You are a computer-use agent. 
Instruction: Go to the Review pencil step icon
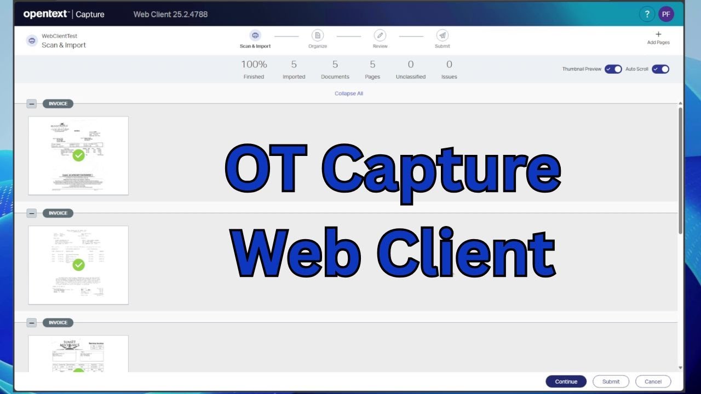coord(380,35)
